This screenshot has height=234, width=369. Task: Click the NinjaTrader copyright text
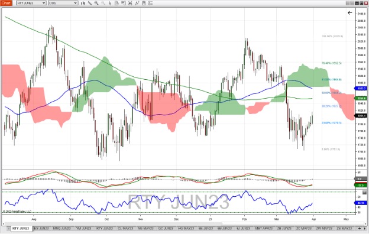pos(17,212)
